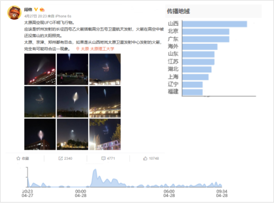
Task: Open bottom-right photo with trees and dormitory
Action: 105,135
